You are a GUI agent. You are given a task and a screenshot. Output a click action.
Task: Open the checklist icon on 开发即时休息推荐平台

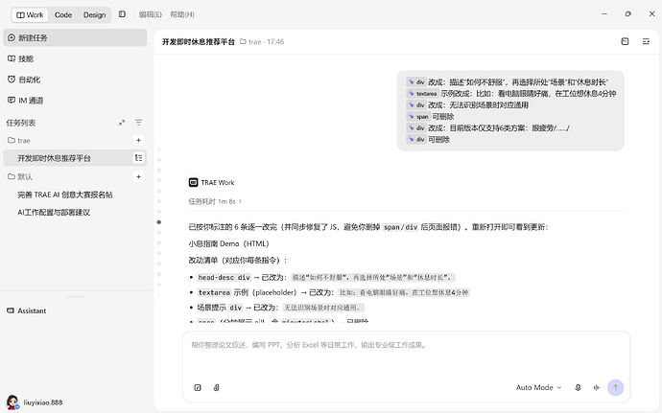point(138,158)
